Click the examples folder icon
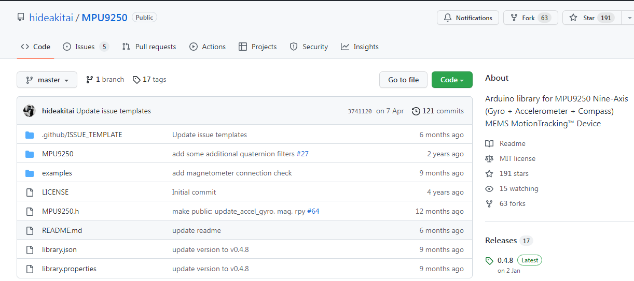Image resolution: width=634 pixels, height=281 pixels. click(30, 173)
